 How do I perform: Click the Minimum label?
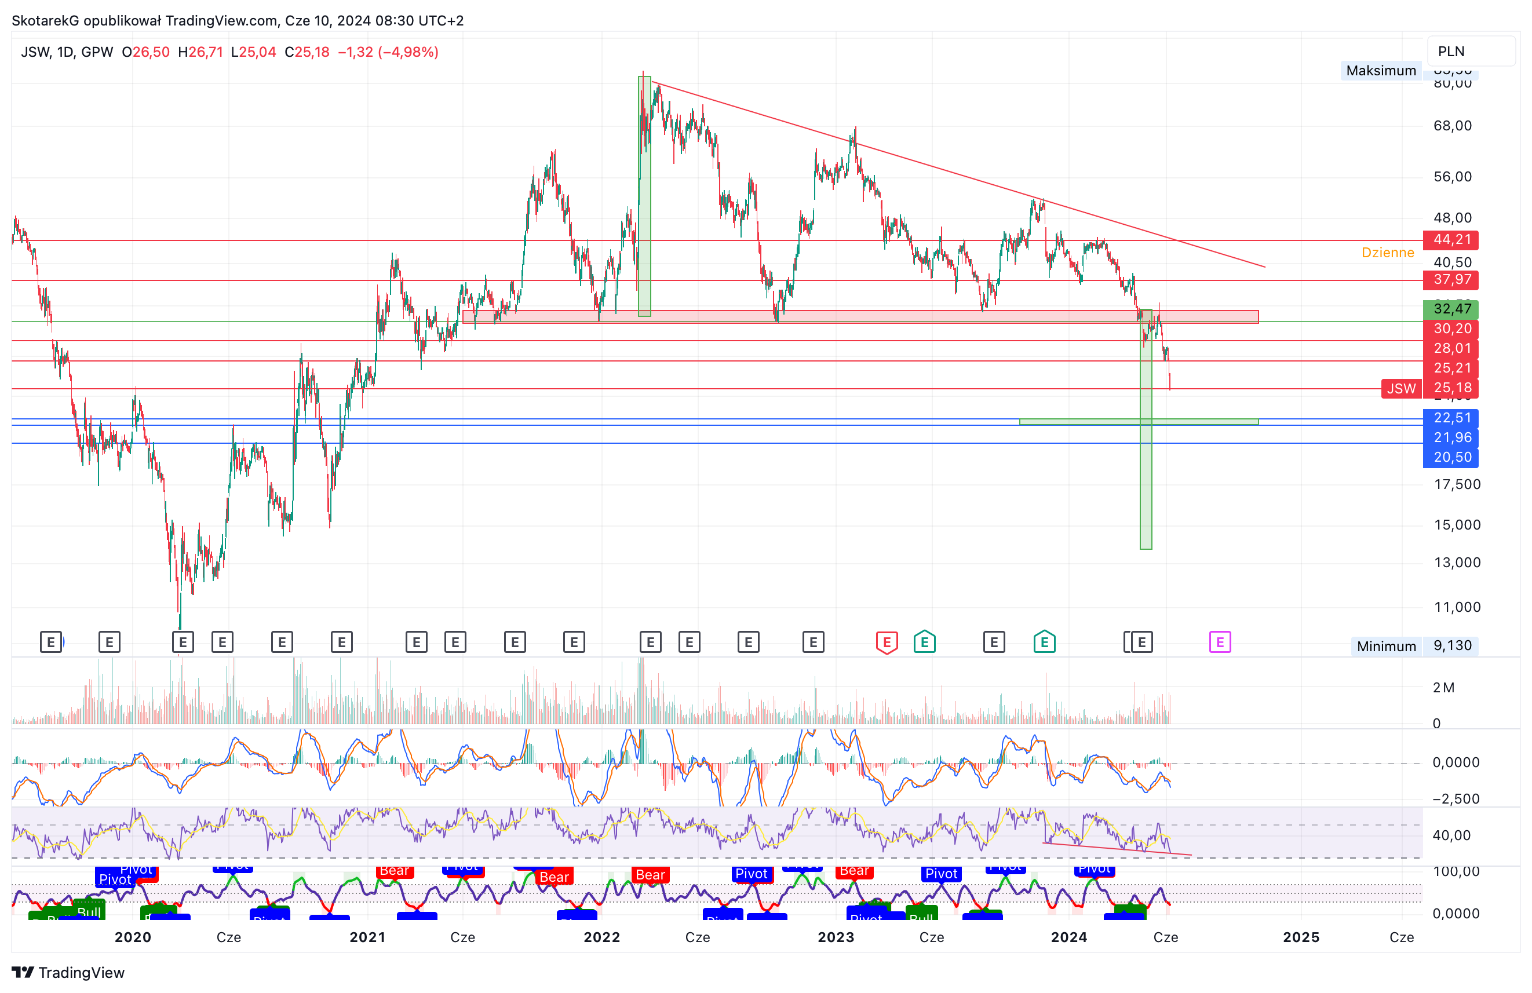coord(1386,646)
